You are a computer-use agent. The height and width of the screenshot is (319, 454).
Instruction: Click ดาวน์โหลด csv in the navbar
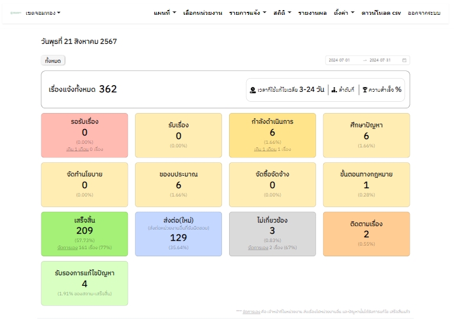point(381,12)
